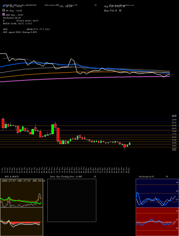Select the "200 Day - 13.07" legend text
Image resolution: width=179 pixels, height=236 pixels.
pos(14,15)
